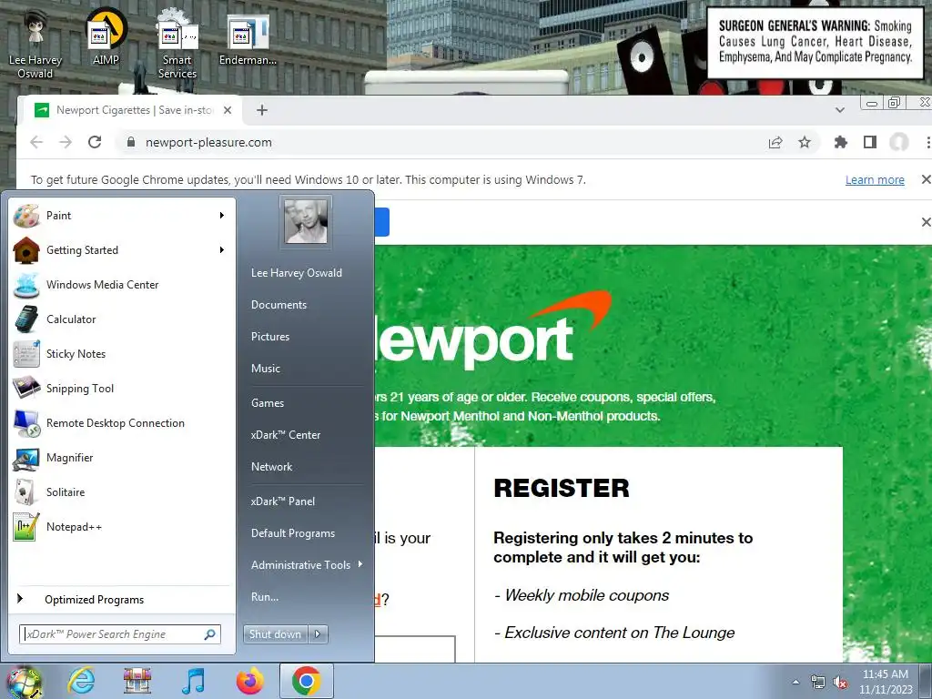Go back in Chrome
The height and width of the screenshot is (699, 932).
click(36, 142)
